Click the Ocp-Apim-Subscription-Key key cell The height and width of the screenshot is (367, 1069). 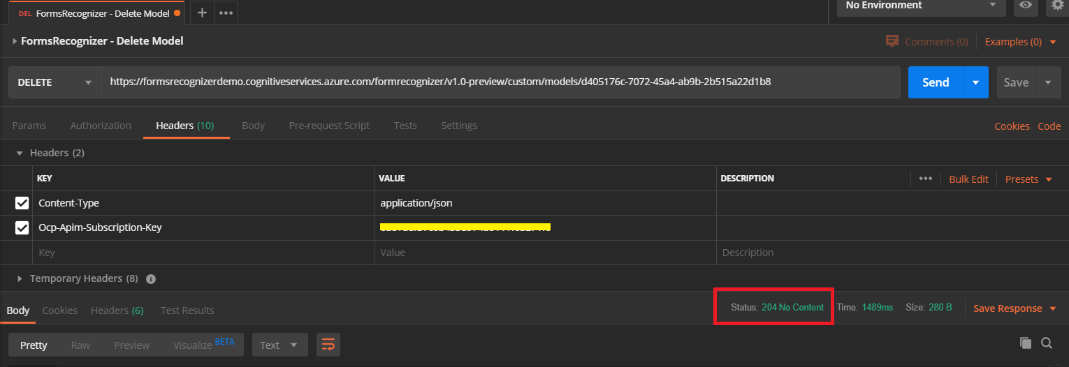[x=203, y=227]
